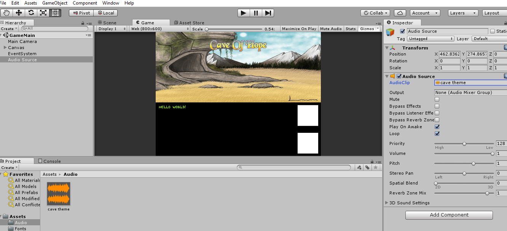Viewport: 507px width, 231px height.
Task: Toggle the GameObject active checkbox
Action: (x=402, y=31)
